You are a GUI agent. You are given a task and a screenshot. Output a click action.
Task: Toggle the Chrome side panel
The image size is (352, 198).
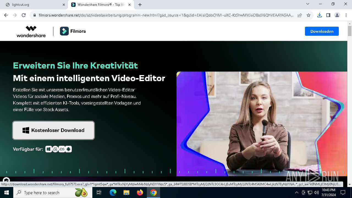tap(328, 15)
